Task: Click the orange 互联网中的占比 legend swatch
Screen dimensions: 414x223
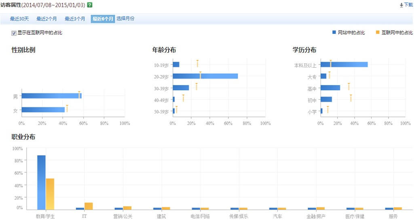Action: click(378, 32)
